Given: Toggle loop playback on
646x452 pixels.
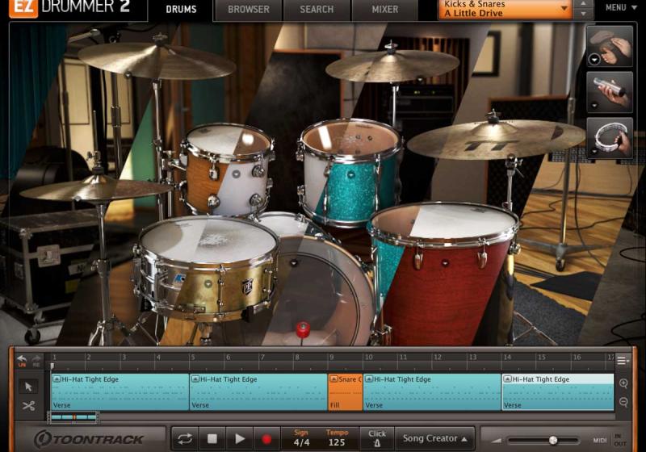Looking at the screenshot, I should click(x=185, y=438).
